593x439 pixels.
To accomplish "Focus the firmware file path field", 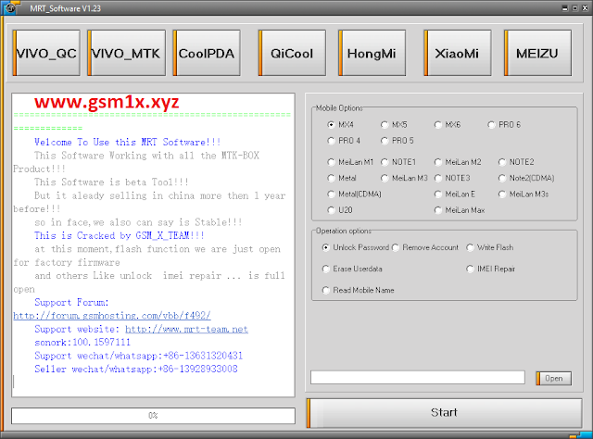I will click(x=418, y=377).
